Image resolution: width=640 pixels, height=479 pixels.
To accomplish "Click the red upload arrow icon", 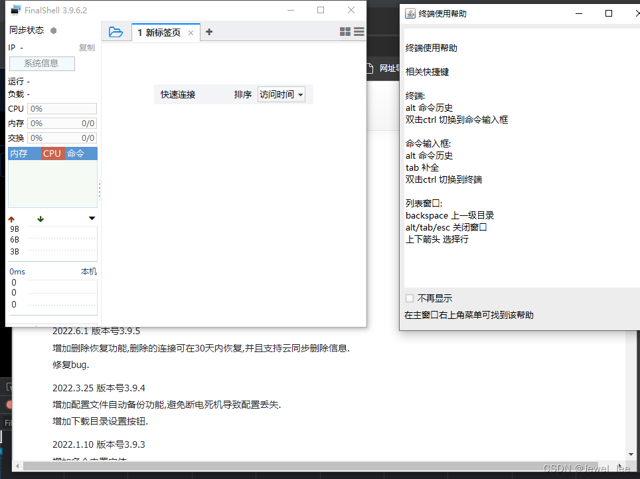I will (11, 219).
